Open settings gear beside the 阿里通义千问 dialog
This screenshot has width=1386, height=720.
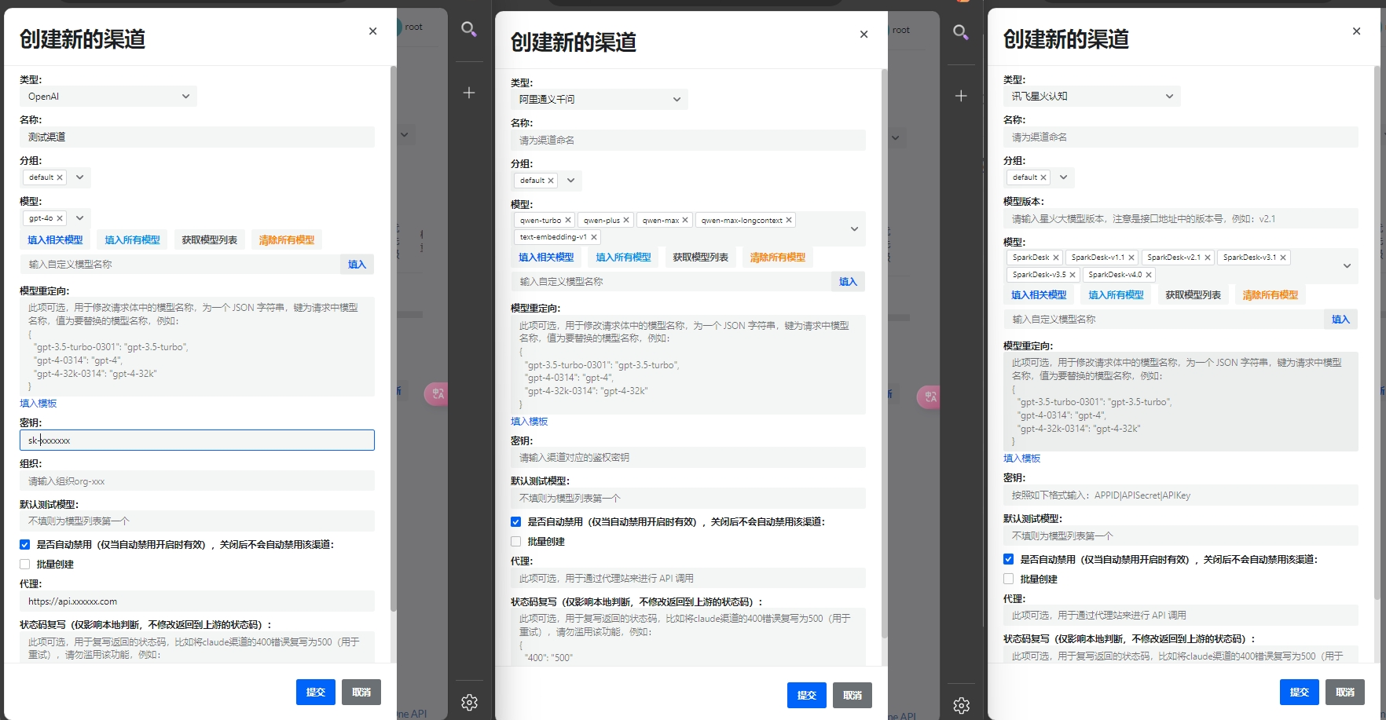coord(962,706)
